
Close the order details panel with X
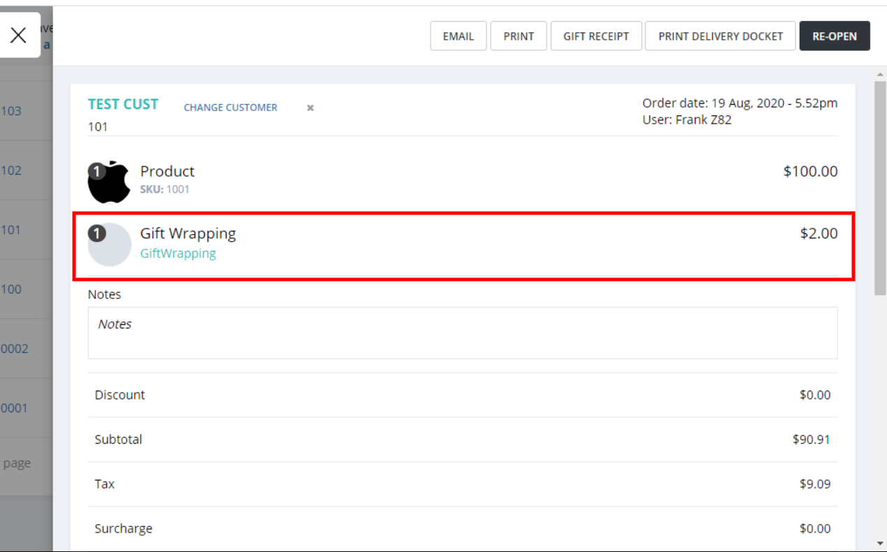[19, 35]
